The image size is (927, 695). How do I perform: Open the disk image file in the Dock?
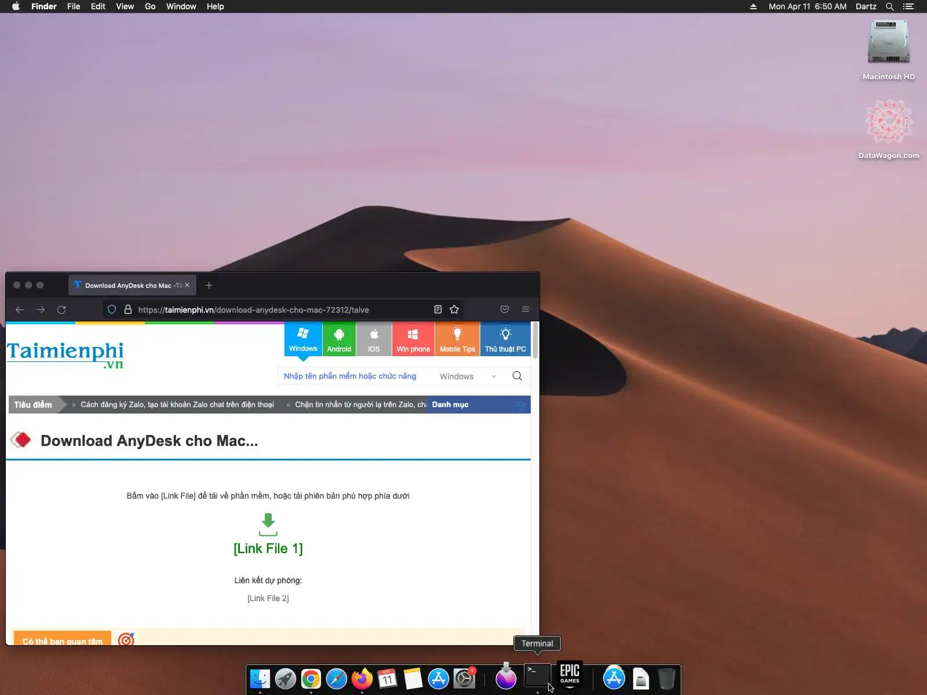tap(641, 679)
